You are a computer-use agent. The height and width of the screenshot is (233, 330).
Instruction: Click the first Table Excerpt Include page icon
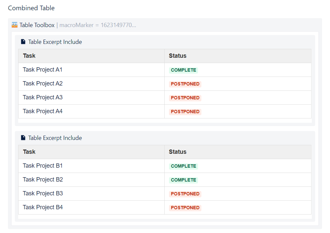[x=23, y=42]
